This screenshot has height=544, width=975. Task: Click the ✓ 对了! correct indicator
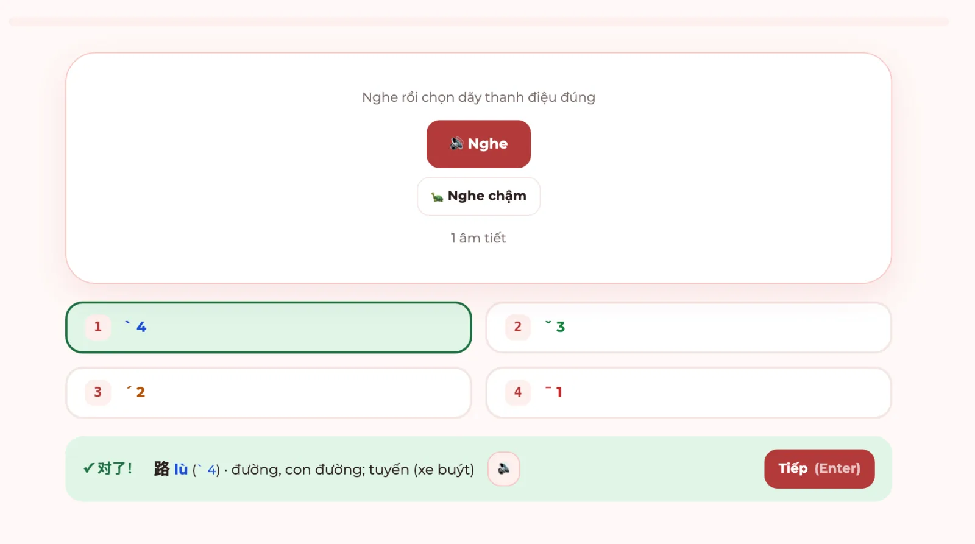pos(108,468)
